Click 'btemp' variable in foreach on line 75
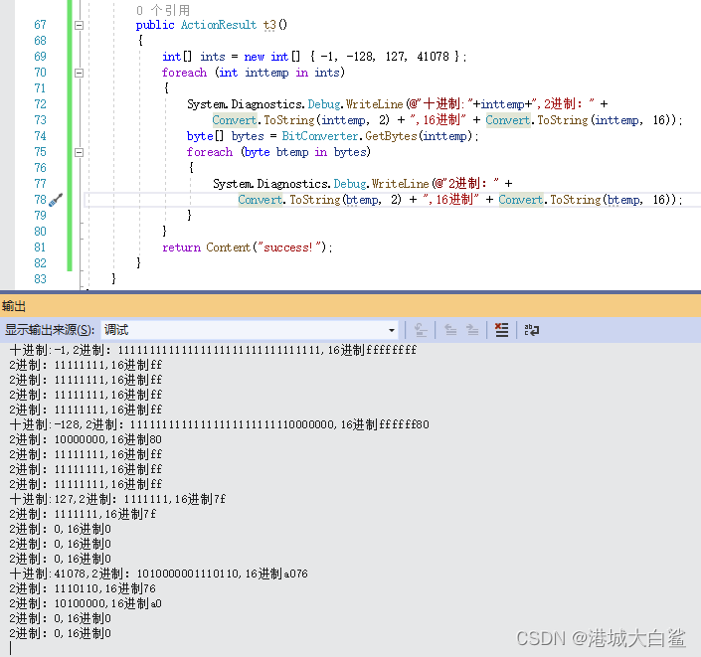This screenshot has width=701, height=657. coord(292,152)
